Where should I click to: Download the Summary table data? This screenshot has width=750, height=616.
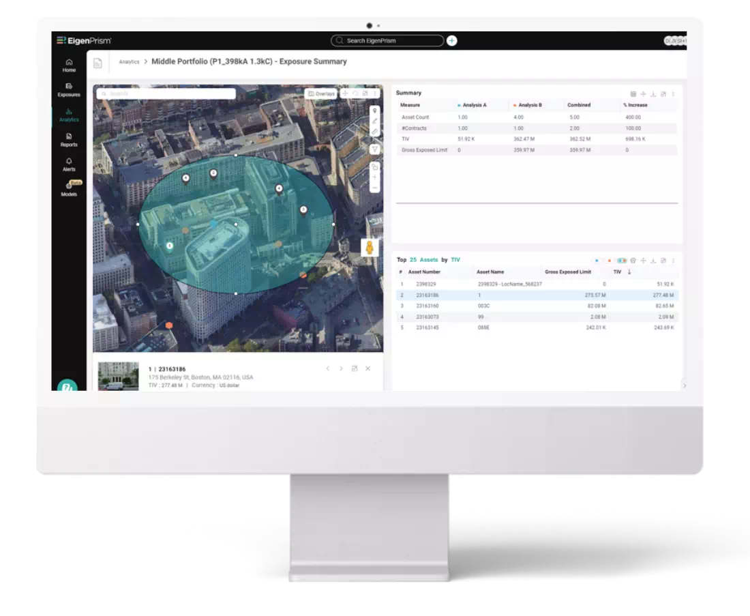[653, 94]
